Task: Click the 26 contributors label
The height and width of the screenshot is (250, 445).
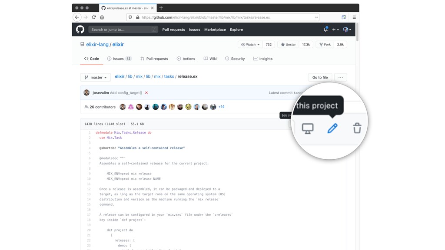Action: point(100,107)
